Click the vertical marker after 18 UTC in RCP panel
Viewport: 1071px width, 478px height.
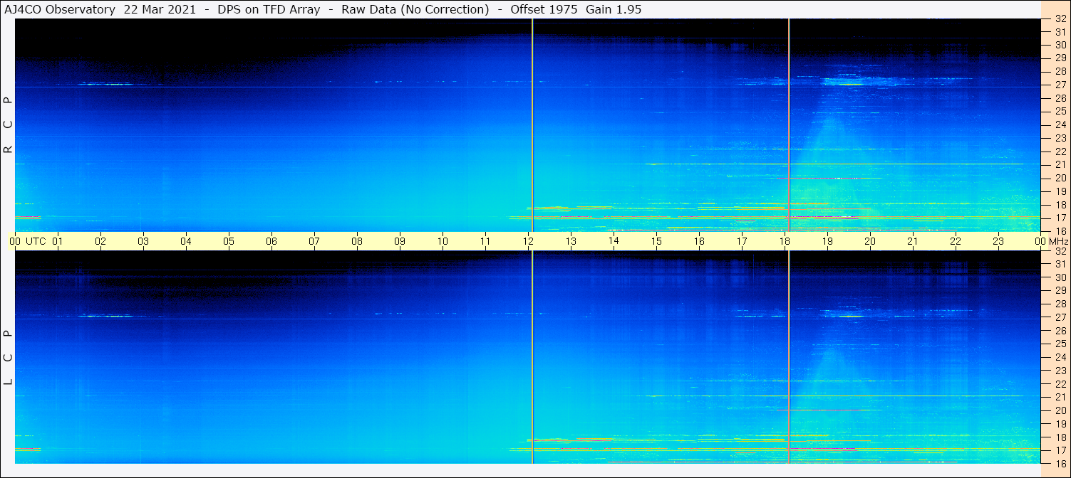789,125
